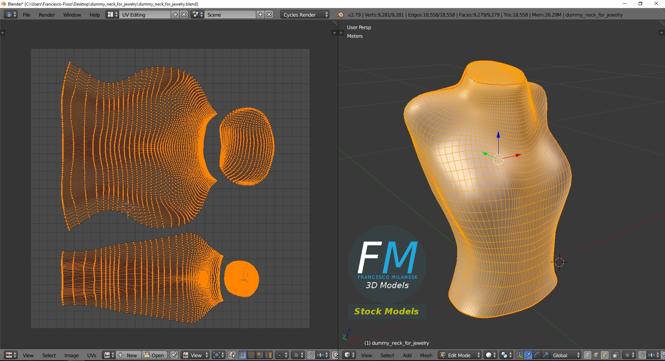Open Cycles Render engine dropdown
Viewport: 665px width, 361px height.
(305, 15)
